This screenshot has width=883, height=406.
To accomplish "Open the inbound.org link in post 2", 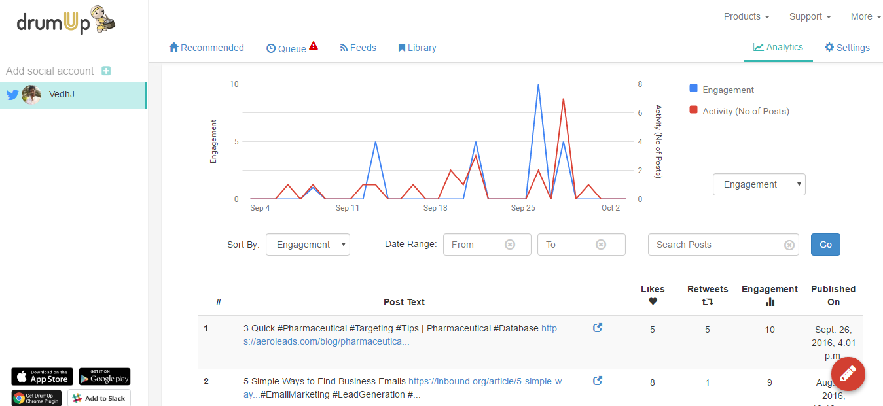I will coord(403,387).
